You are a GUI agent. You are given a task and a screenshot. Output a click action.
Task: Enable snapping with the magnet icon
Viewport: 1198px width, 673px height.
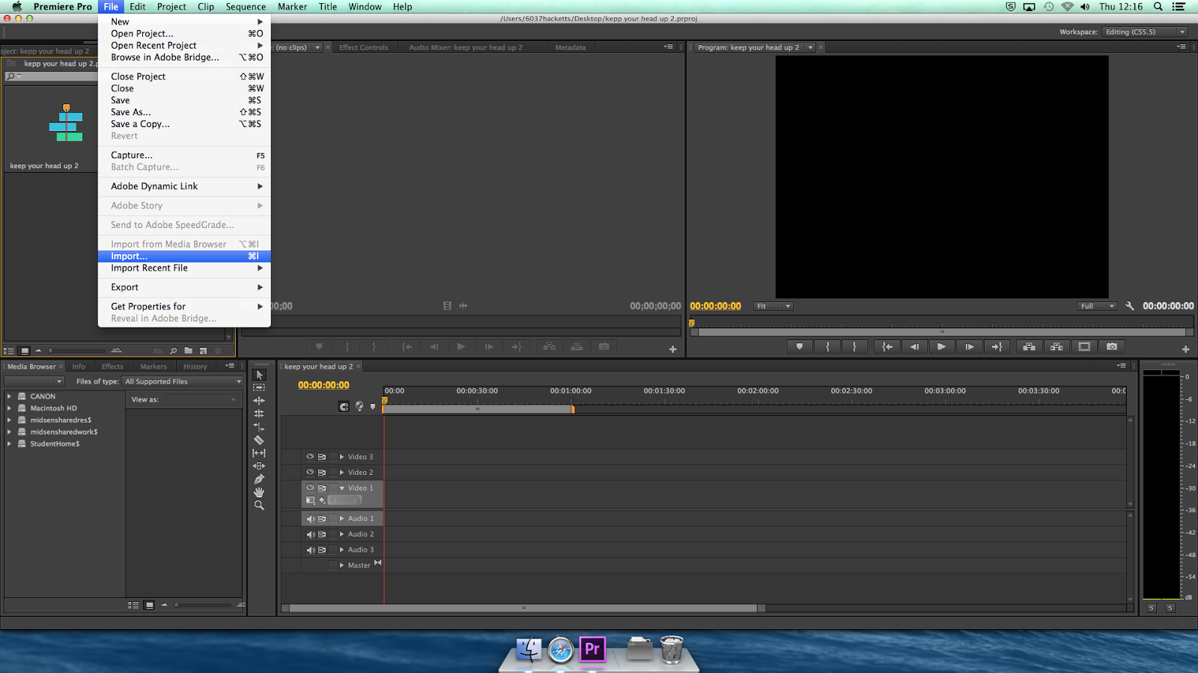pos(344,406)
